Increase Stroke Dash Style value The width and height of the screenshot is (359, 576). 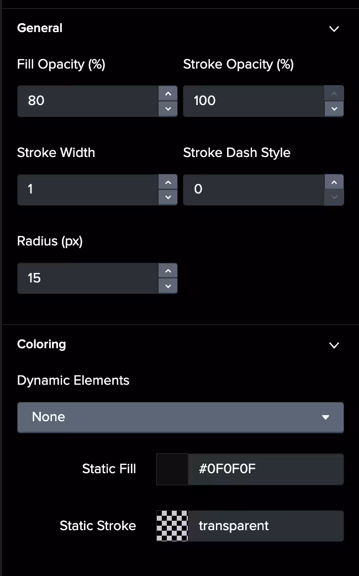point(334,182)
